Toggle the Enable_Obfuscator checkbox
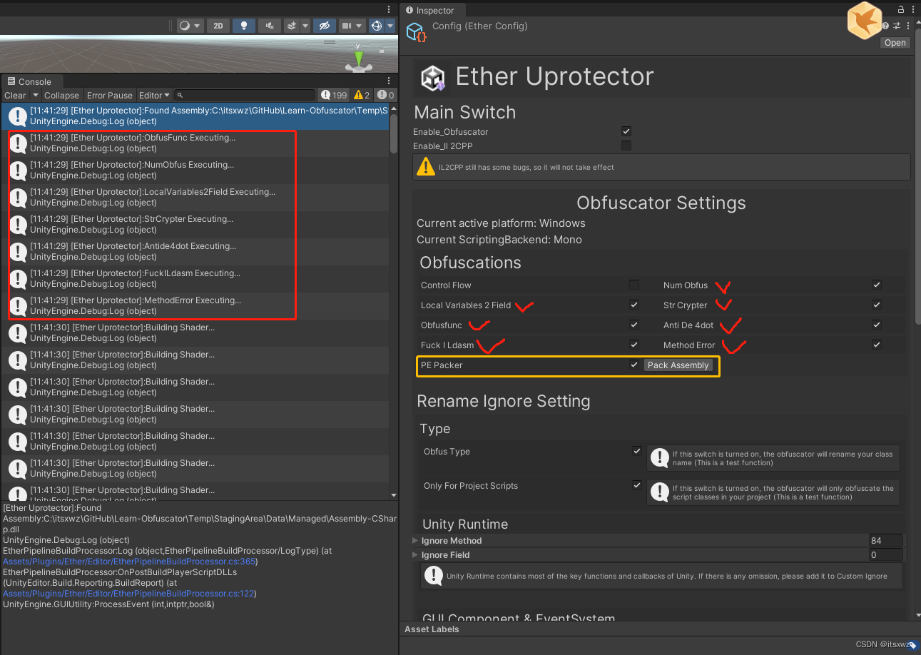The height and width of the screenshot is (655, 921). tap(626, 131)
